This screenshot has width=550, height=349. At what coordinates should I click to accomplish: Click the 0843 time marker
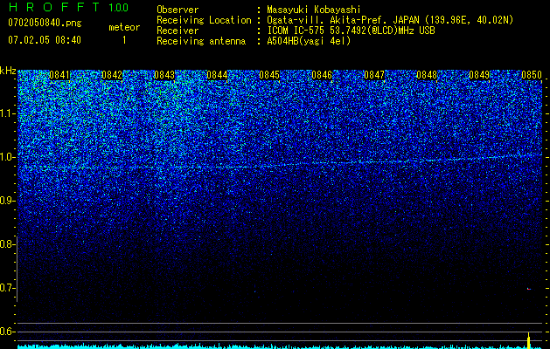click(164, 75)
